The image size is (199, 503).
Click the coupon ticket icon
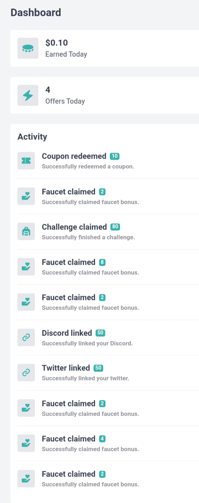[x=26, y=161]
